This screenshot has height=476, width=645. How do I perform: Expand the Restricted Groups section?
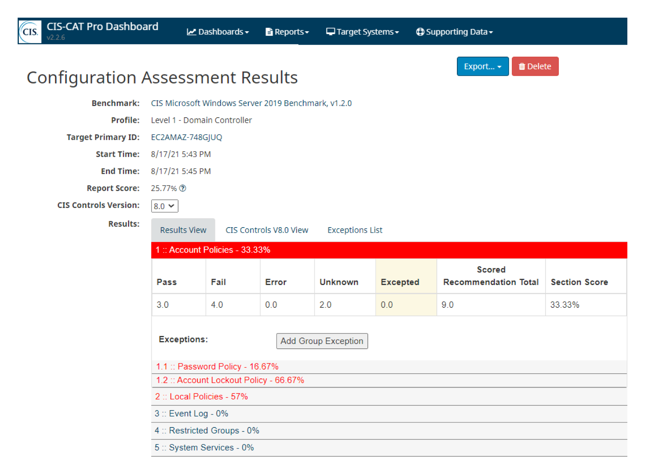389,430
